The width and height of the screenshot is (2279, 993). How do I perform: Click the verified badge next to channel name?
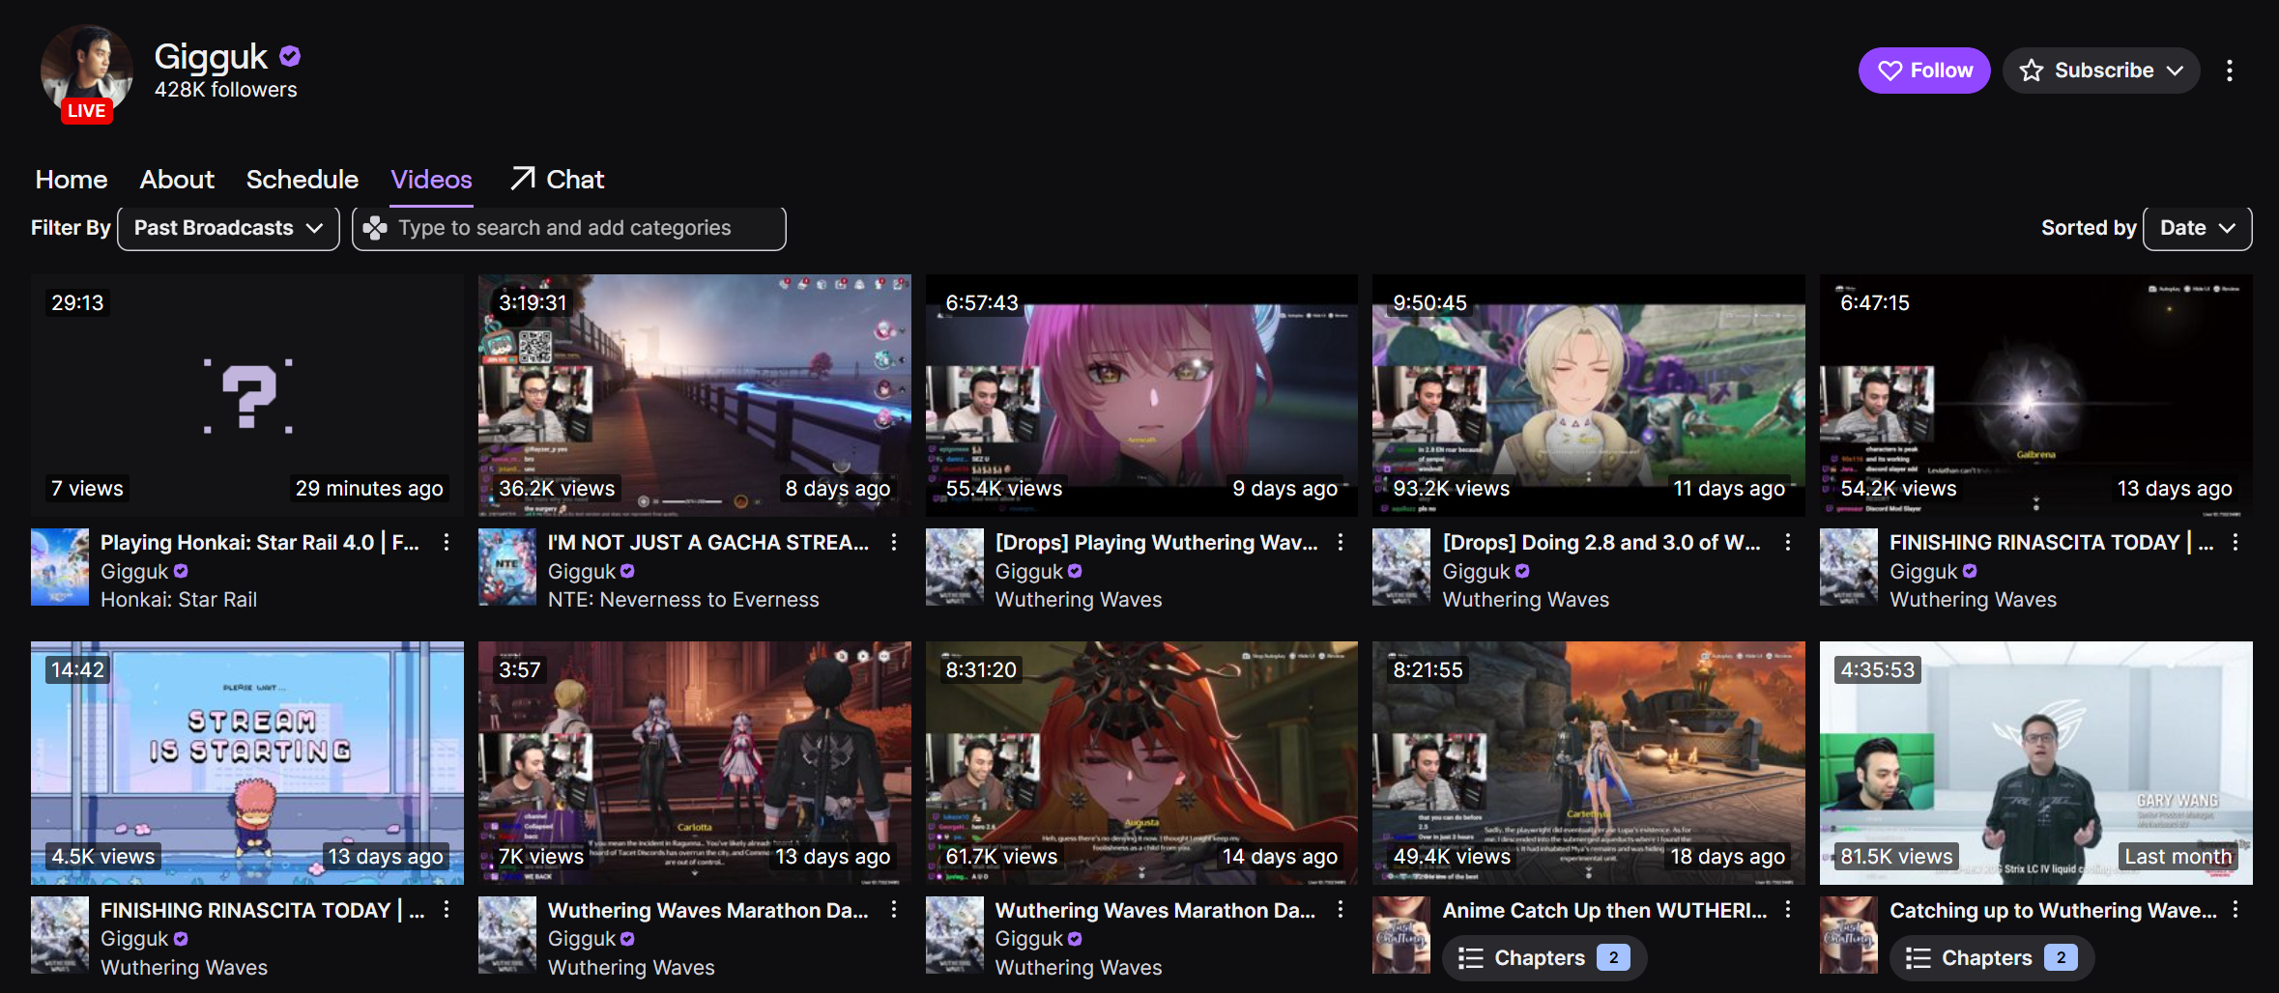[x=290, y=57]
